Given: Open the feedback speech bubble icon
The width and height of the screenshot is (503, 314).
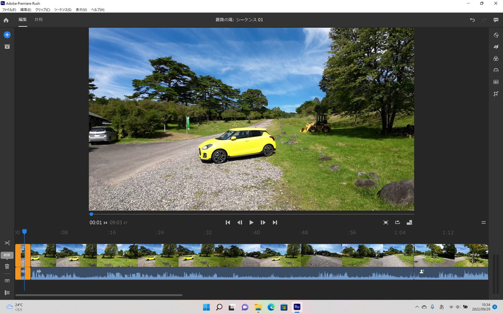Looking at the screenshot, I should pyautogui.click(x=496, y=20).
